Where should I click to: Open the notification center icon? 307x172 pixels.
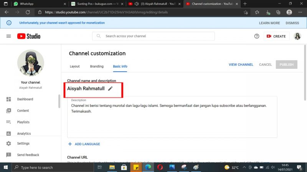click(x=299, y=167)
